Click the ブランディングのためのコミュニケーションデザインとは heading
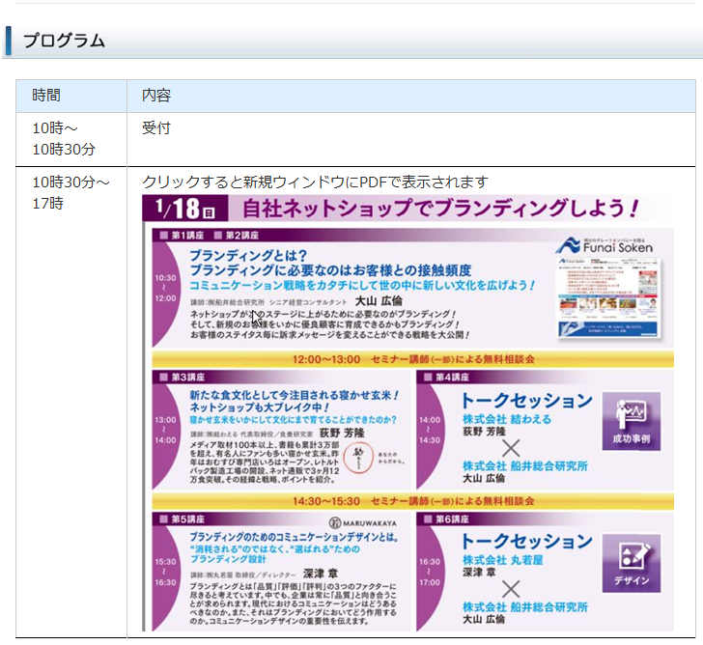The height and width of the screenshot is (645, 703). (x=295, y=537)
